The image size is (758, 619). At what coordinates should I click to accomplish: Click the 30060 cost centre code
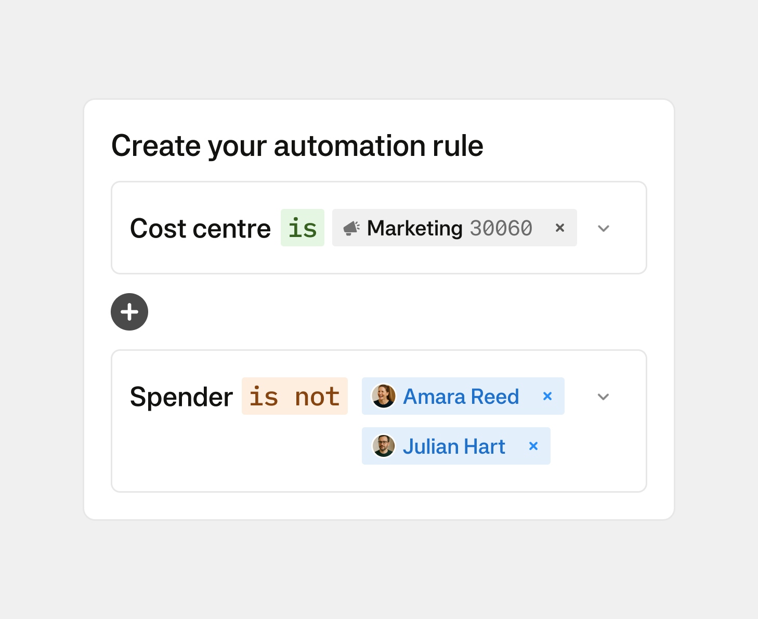(x=501, y=228)
